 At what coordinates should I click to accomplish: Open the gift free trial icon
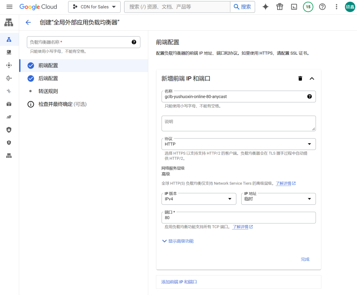pyautogui.click(x=280, y=7)
